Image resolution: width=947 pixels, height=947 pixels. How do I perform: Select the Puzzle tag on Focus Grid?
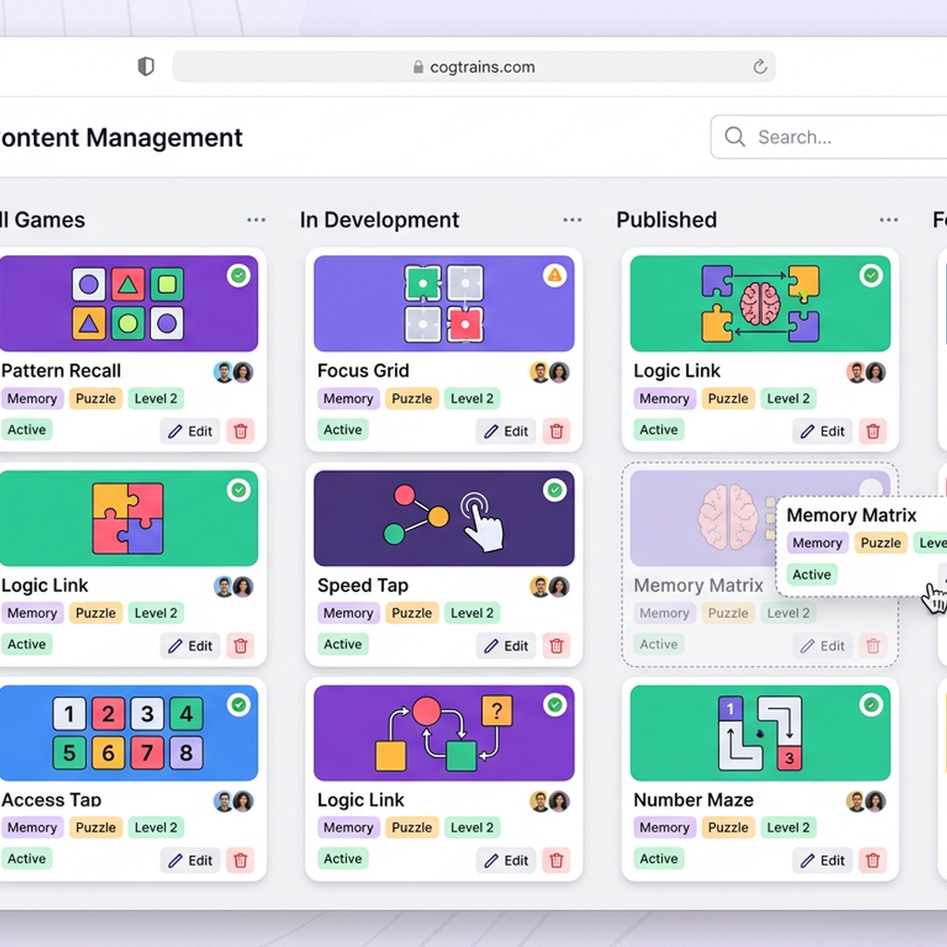(412, 399)
